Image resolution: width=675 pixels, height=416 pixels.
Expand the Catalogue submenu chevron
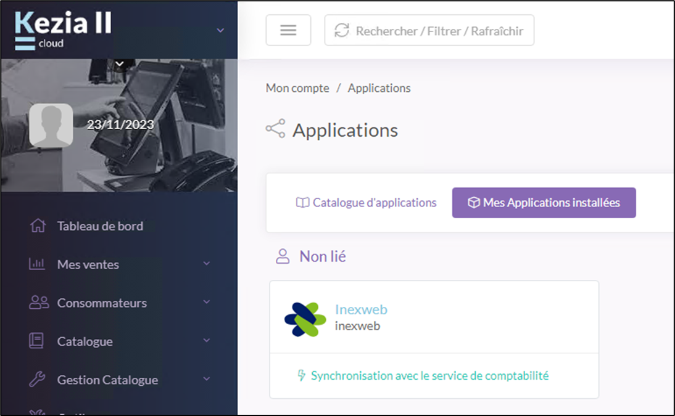207,341
